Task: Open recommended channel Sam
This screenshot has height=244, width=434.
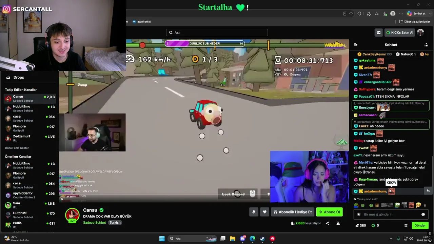Action: click(30, 205)
